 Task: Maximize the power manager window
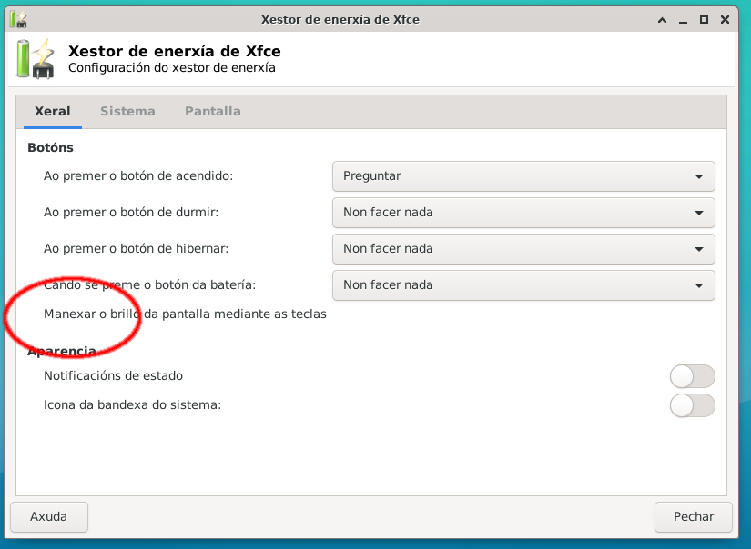(x=704, y=19)
